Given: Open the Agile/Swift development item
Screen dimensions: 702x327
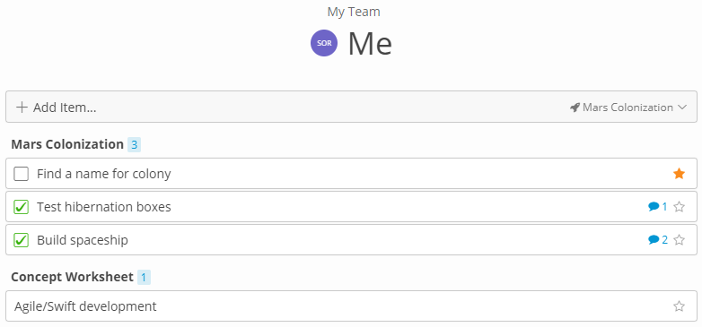Looking at the screenshot, I should click(351, 306).
